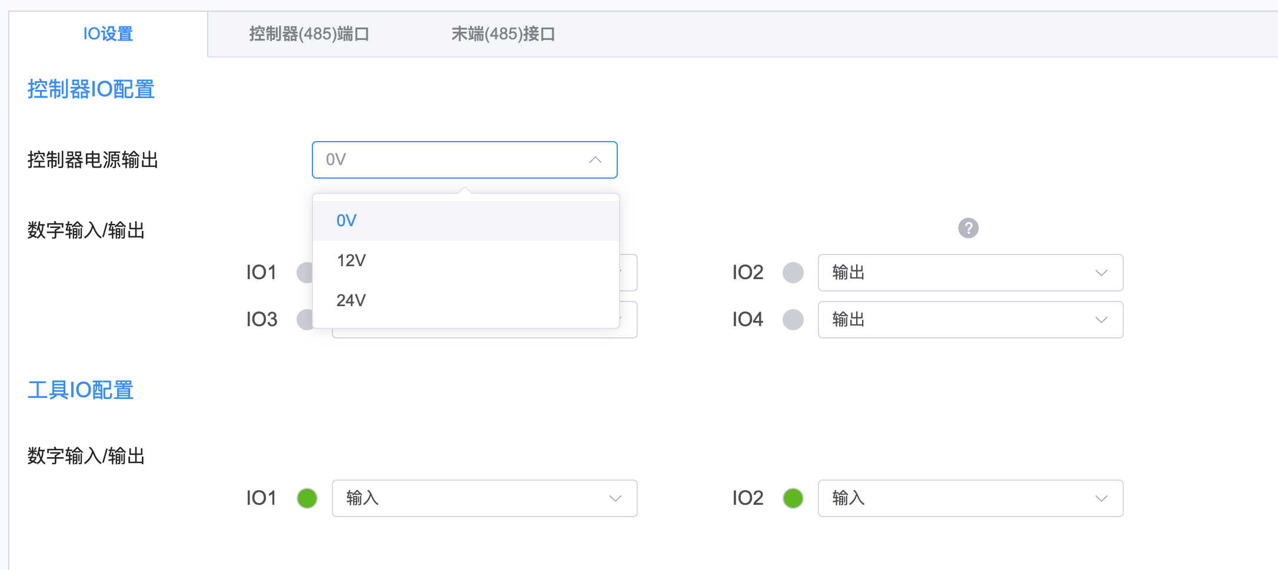1278x570 pixels.
Task: Click the 控制器IO配置 section heading
Action: click(91, 89)
